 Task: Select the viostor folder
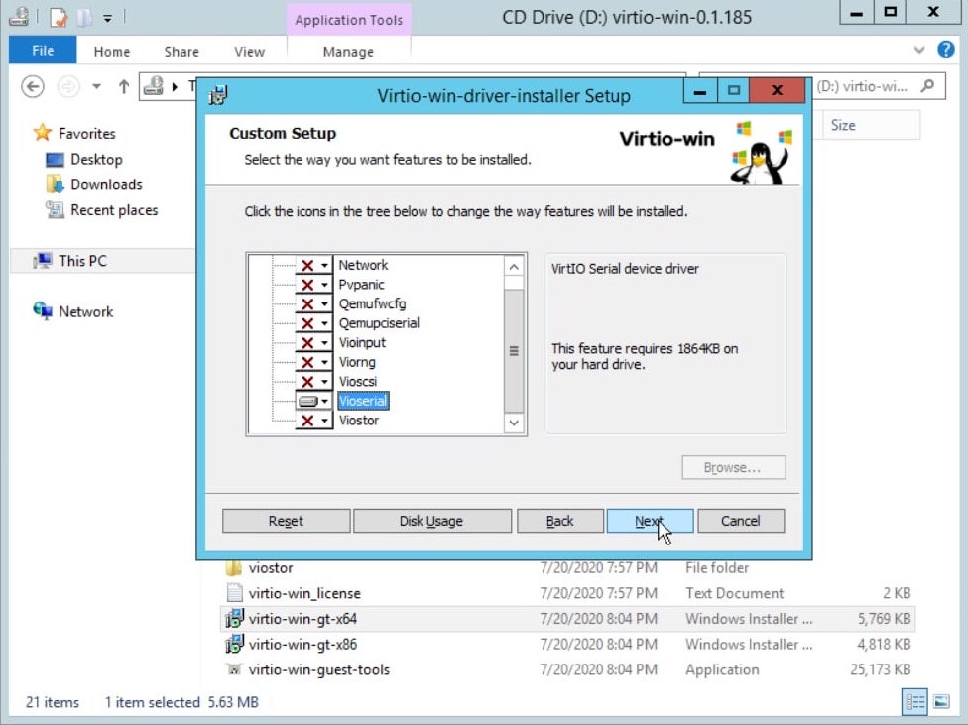tap(271, 568)
